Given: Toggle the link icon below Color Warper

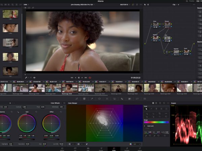Looking at the screenshot, I should click(x=87, y=144).
